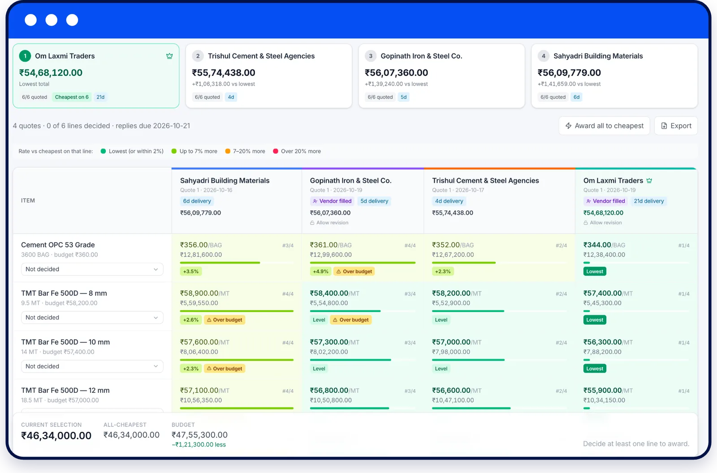This screenshot has height=473, width=717.
Task: Expand the TMT Bar 10 mm Not decided dropdown
Action: [x=92, y=367]
